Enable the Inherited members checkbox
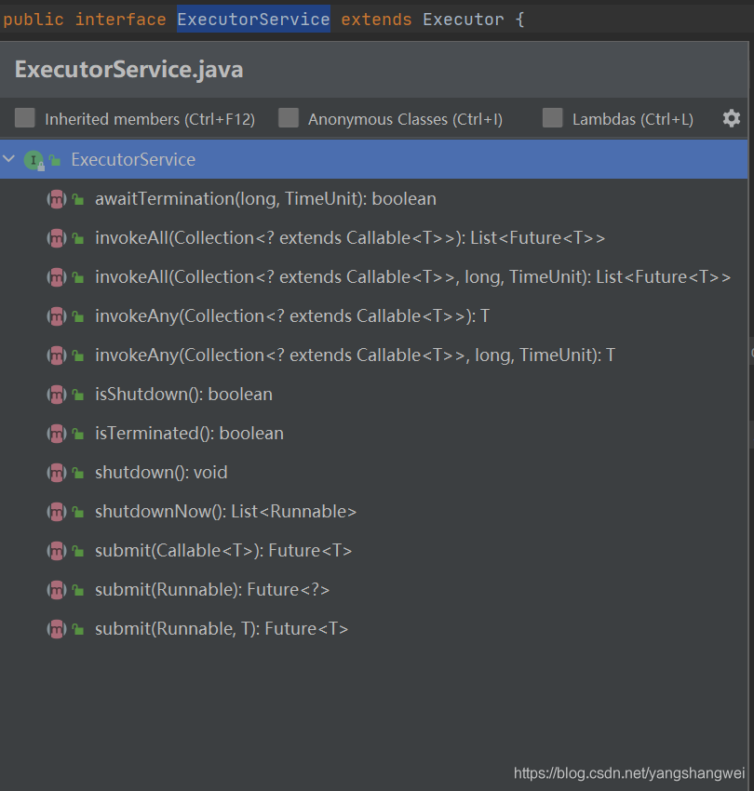The width and height of the screenshot is (754, 791). [25, 118]
